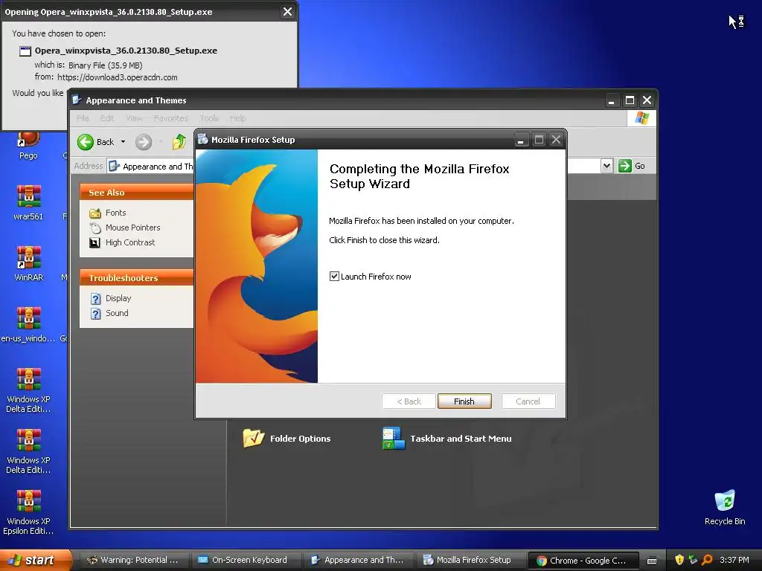
Task: Switch to Chrome - Google Chrome taskbar item
Action: pos(582,561)
